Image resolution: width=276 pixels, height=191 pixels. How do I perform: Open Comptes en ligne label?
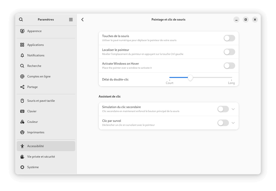[39, 77]
